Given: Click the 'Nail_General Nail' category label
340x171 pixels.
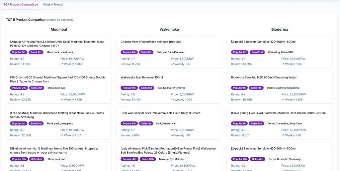Looking at the screenshot, I should 166,124.
